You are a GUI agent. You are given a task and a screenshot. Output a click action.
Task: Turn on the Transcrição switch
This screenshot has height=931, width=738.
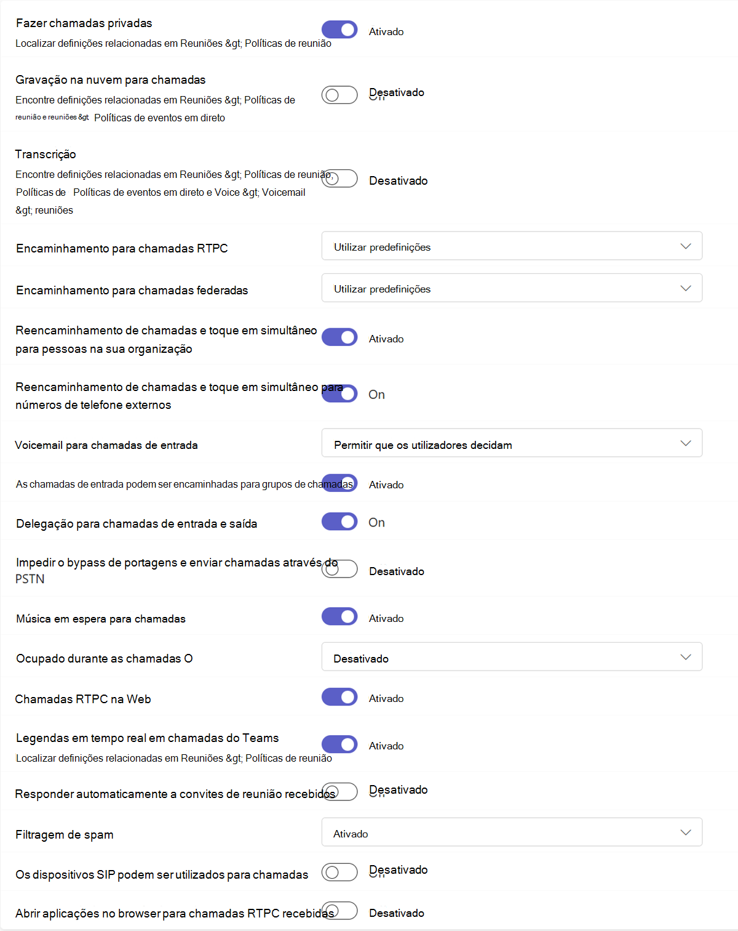coord(339,179)
